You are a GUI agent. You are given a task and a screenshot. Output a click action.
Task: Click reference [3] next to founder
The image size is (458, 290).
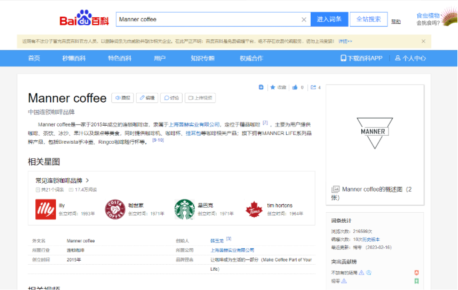click(x=229, y=239)
